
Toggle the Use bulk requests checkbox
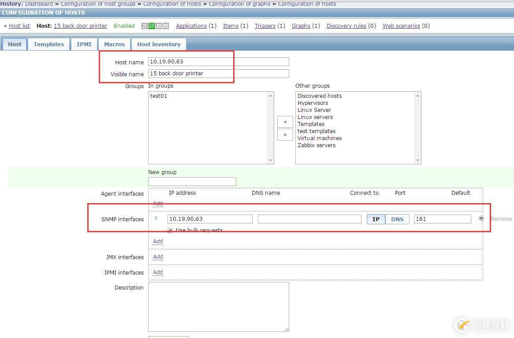(170, 230)
